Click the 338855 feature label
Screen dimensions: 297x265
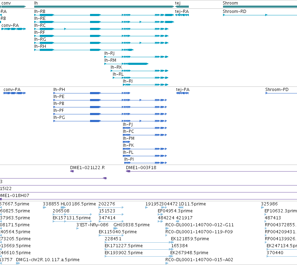click(51, 204)
